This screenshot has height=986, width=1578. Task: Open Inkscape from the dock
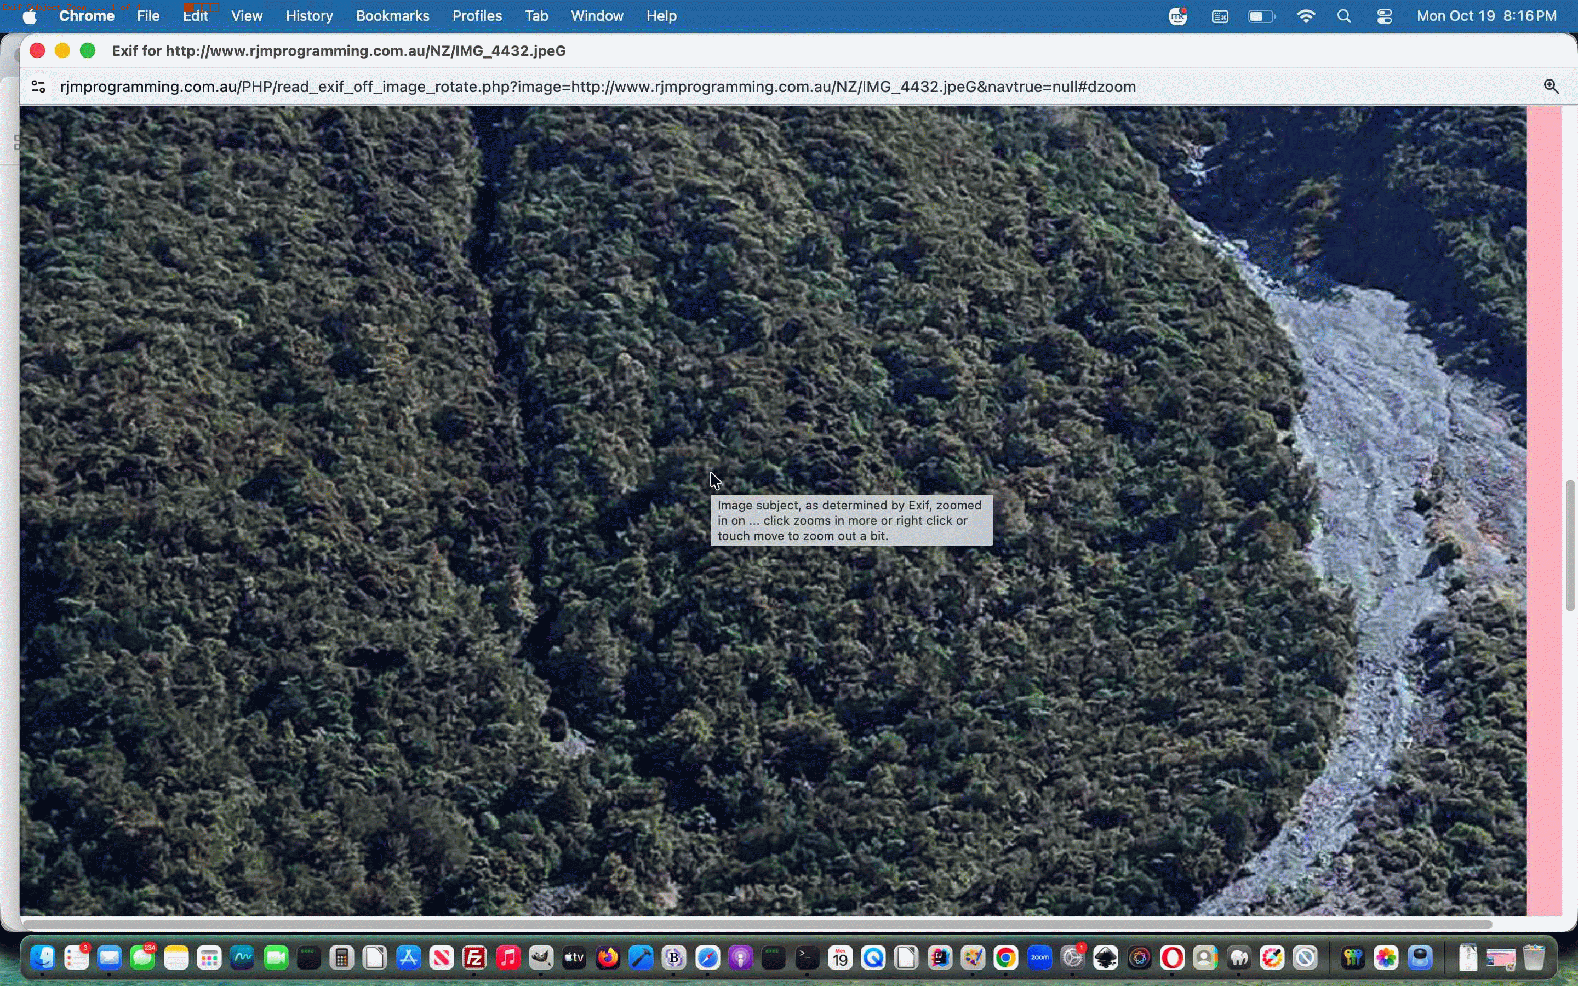point(1106,958)
